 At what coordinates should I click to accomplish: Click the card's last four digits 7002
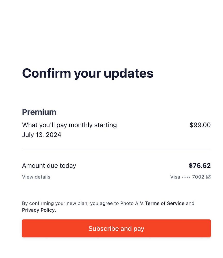click(x=198, y=177)
